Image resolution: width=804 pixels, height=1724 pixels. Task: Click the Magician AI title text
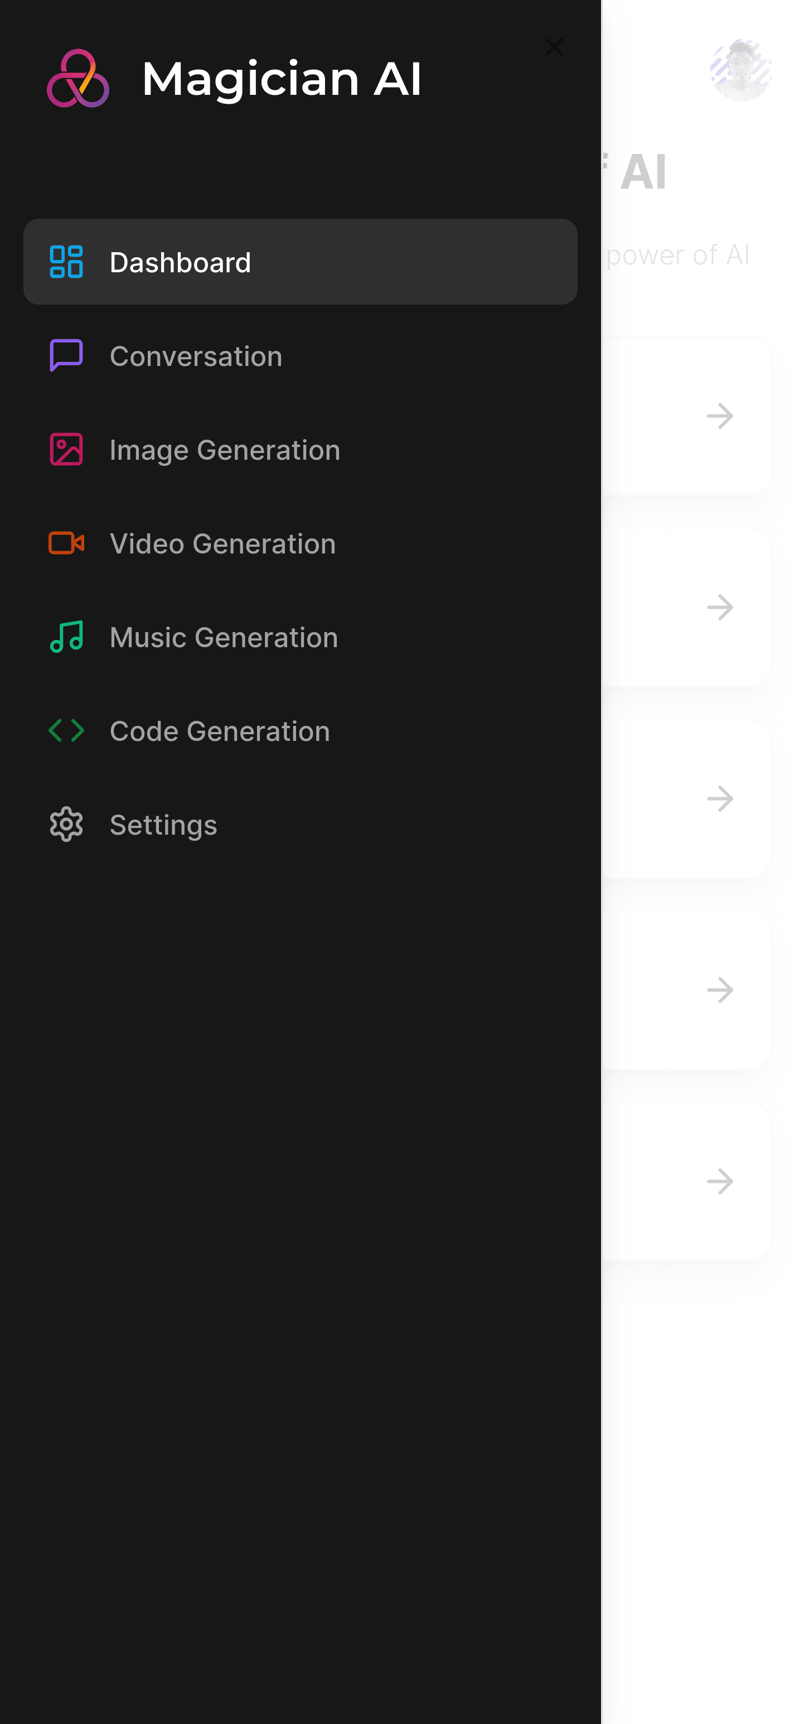click(282, 78)
